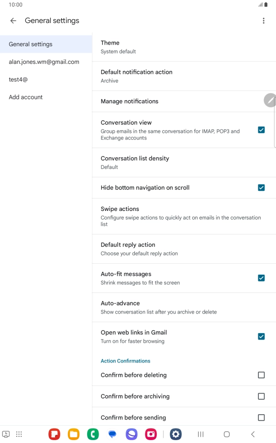The height and width of the screenshot is (443, 276).
Task: Tap the back arrow in header
Action: [13, 21]
